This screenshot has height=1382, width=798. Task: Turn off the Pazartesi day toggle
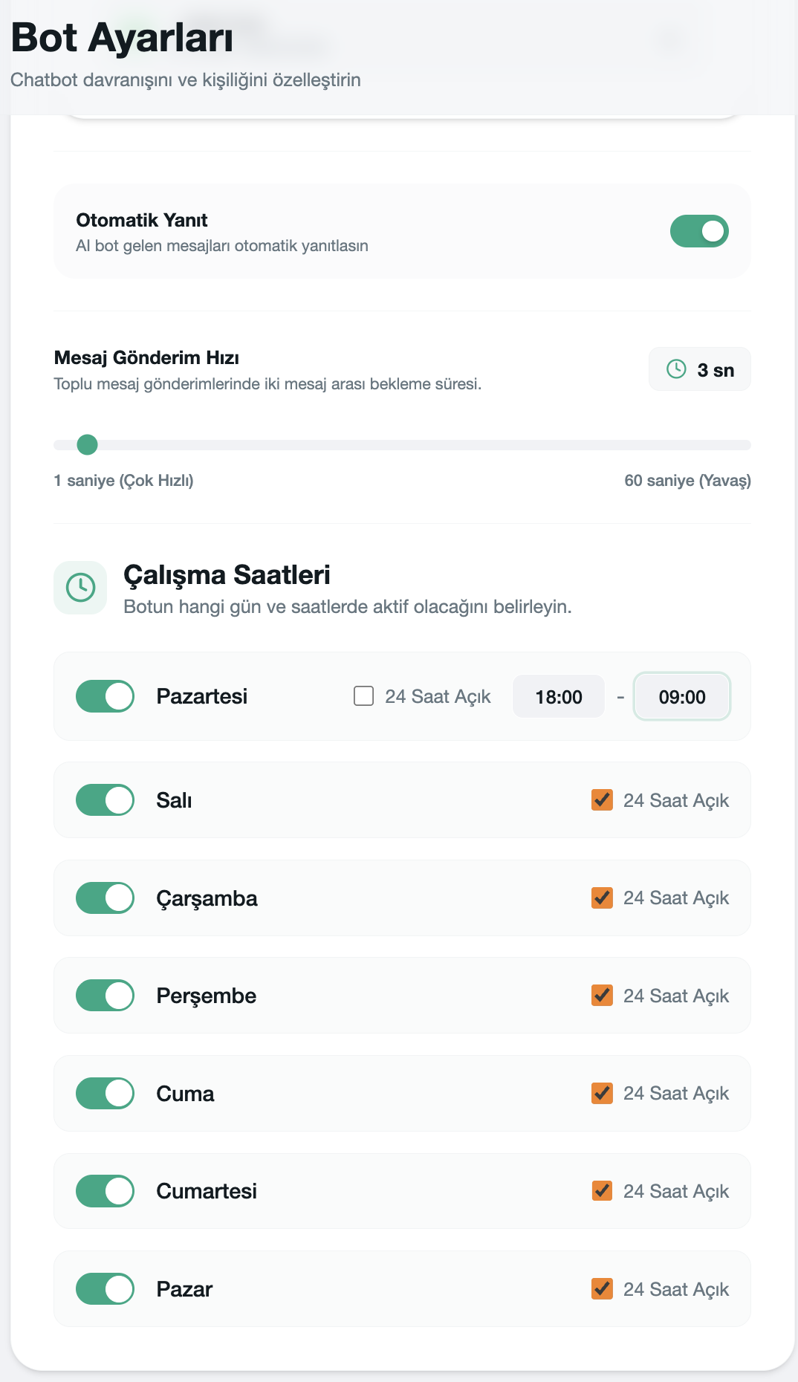pos(105,696)
